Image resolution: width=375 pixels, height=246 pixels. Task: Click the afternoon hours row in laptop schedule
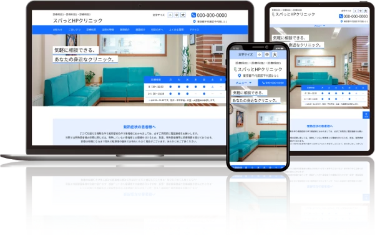pos(185,94)
